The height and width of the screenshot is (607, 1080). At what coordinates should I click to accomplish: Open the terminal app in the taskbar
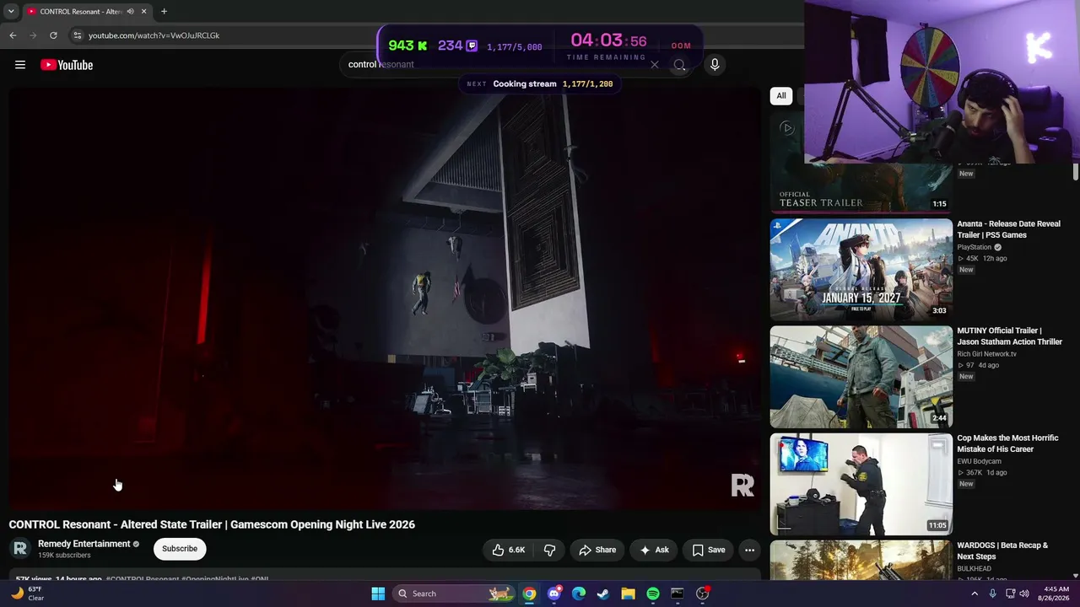click(678, 594)
